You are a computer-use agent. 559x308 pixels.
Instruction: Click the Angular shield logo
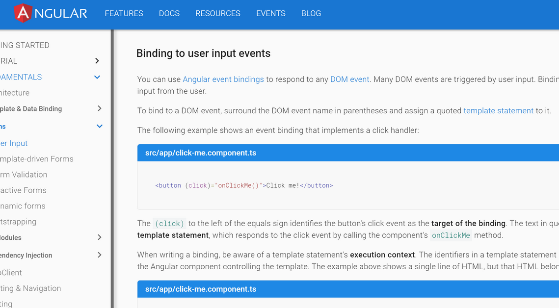click(23, 14)
